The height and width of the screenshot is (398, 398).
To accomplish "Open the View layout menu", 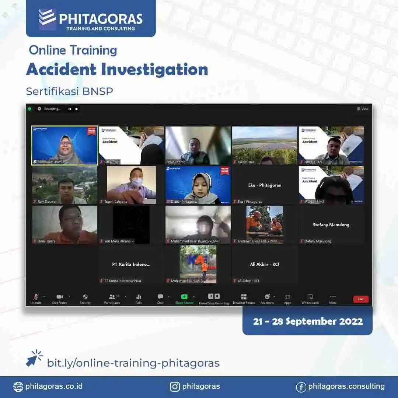I will pos(363,109).
